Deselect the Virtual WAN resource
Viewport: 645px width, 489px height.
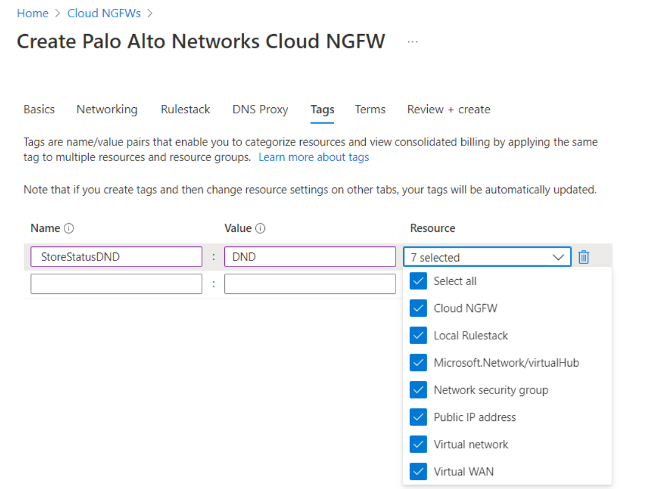(418, 472)
